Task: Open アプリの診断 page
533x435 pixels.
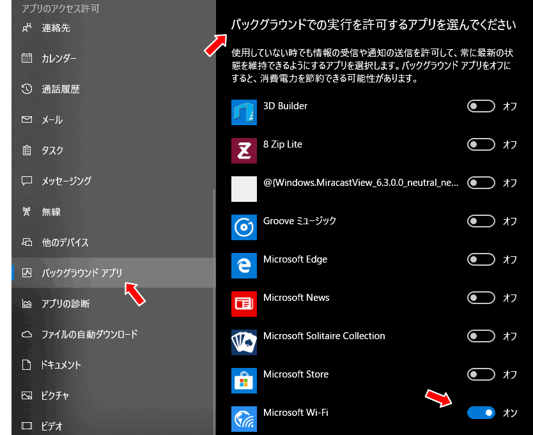Action: (x=114, y=303)
